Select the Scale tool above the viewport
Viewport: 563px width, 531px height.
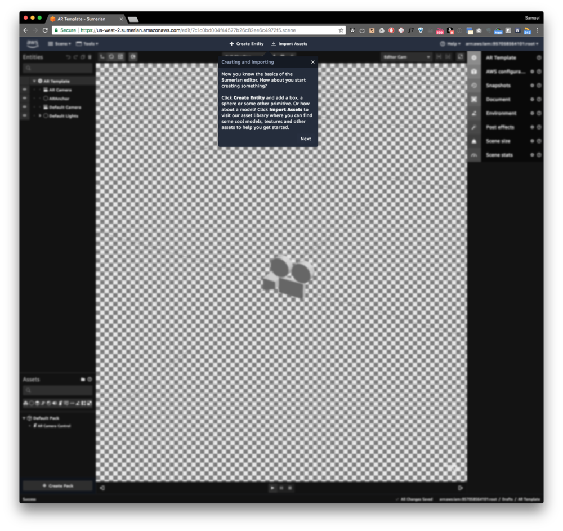pyautogui.click(x=120, y=56)
